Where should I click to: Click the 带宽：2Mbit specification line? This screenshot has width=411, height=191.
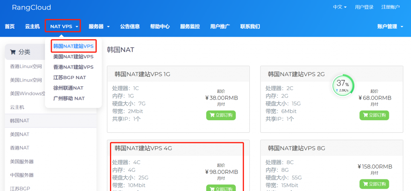128,111
